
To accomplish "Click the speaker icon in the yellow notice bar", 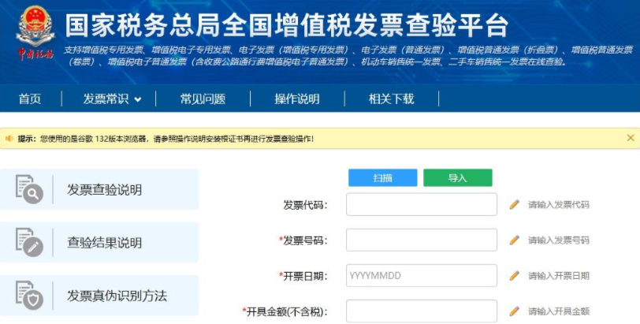I will [9, 139].
